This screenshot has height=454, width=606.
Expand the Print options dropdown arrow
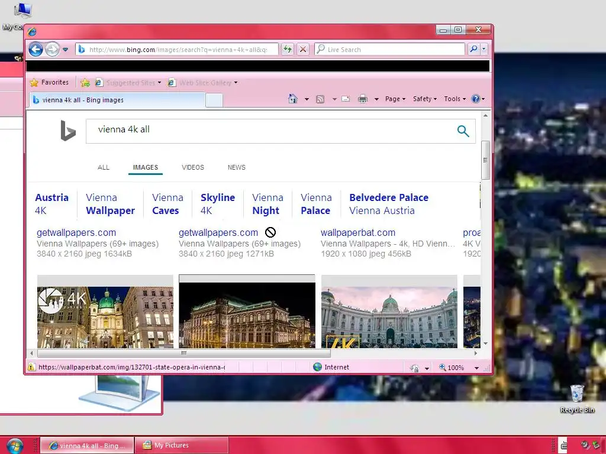376,99
